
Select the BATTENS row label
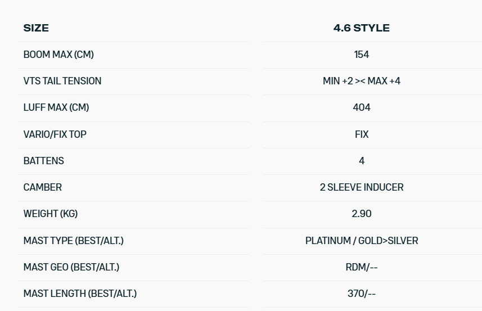pos(44,161)
